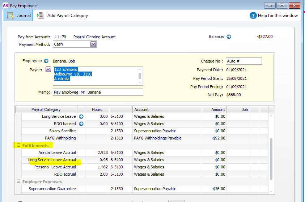Click the arrow icon beside Balance

pos(229,37)
